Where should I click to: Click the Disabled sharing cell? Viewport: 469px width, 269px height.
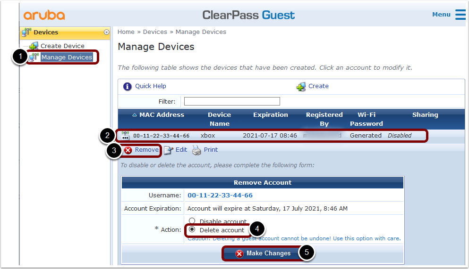(x=400, y=135)
